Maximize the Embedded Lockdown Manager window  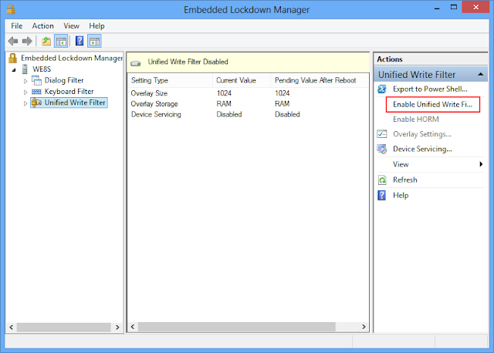pyautogui.click(x=454, y=8)
